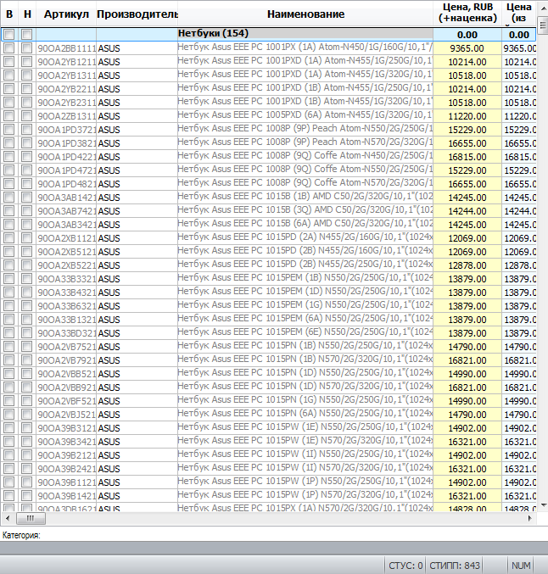Click the СТИПП: 843 status bar entry
Screen dimensions: 548x574
[x=454, y=566]
